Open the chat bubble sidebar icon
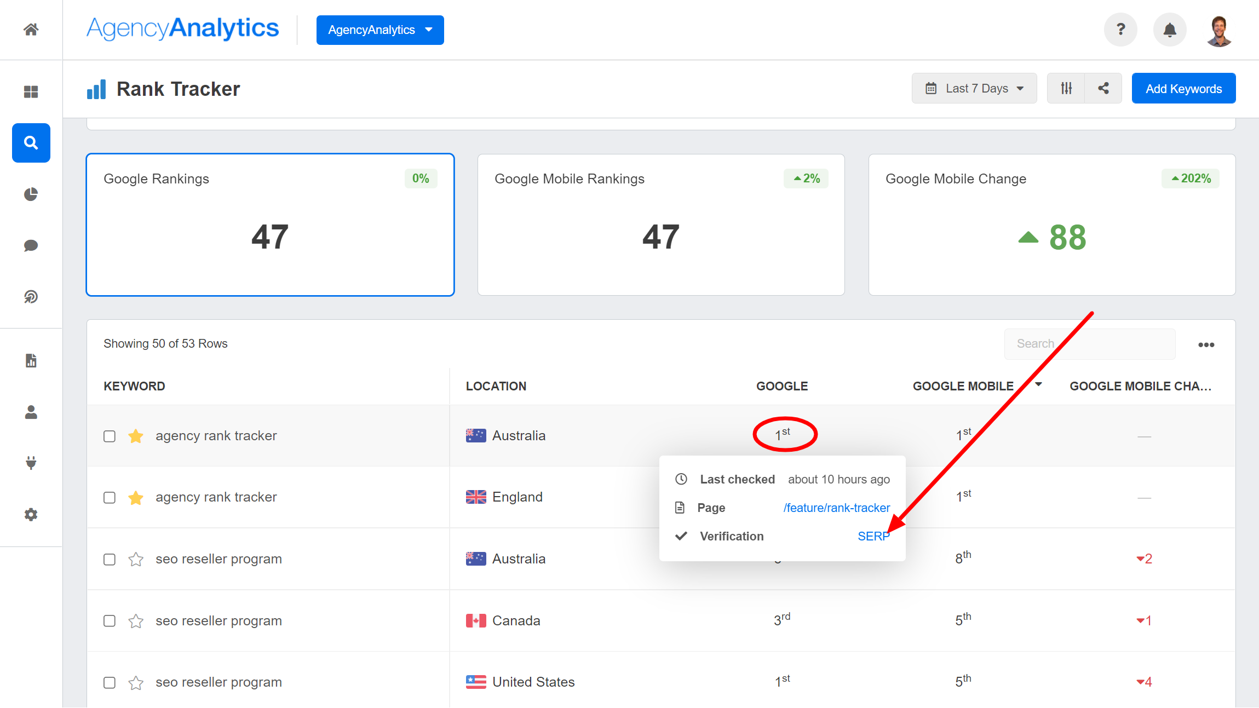This screenshot has width=1259, height=708. (31, 245)
